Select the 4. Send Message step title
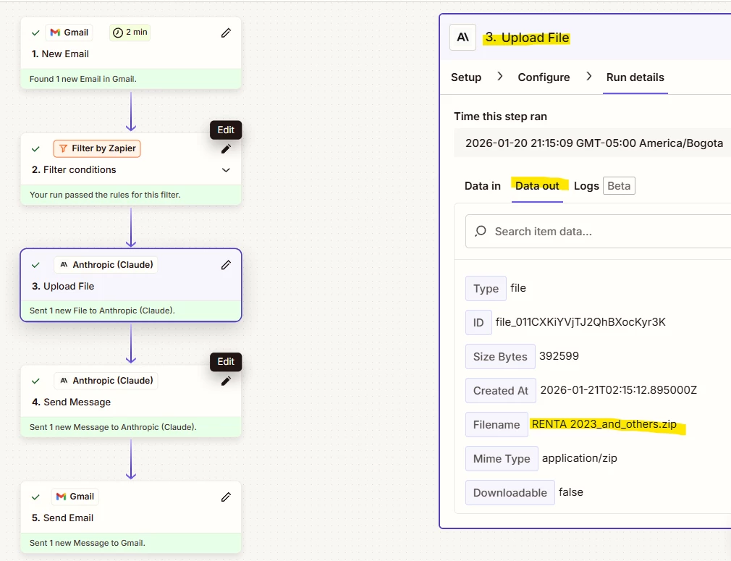This screenshot has height=561, width=731. (x=72, y=402)
